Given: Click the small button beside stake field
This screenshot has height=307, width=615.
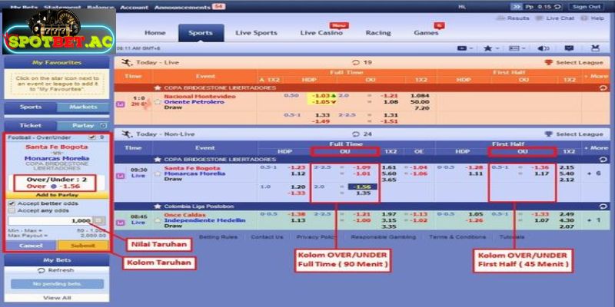Looking at the screenshot, I should tap(99, 221).
